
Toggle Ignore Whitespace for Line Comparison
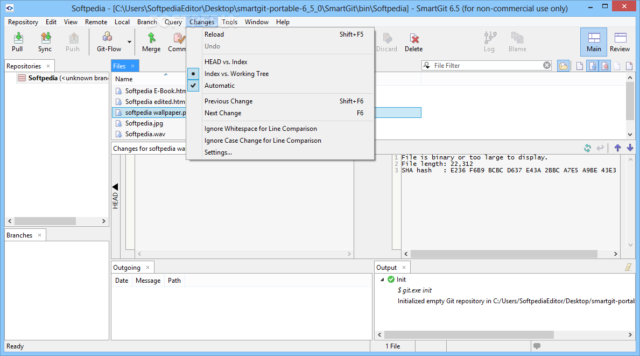(x=280, y=129)
